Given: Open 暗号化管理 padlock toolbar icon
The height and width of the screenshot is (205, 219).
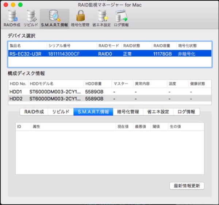Looking at the screenshot, I should [x=80, y=18].
